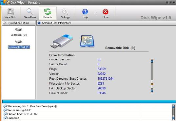Click info icon beside 'Secure erasing' log line
176x121 pixels.
tap(5, 110)
